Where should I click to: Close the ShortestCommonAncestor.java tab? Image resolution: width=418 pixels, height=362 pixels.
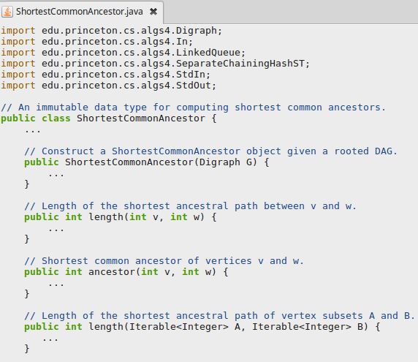(x=153, y=12)
